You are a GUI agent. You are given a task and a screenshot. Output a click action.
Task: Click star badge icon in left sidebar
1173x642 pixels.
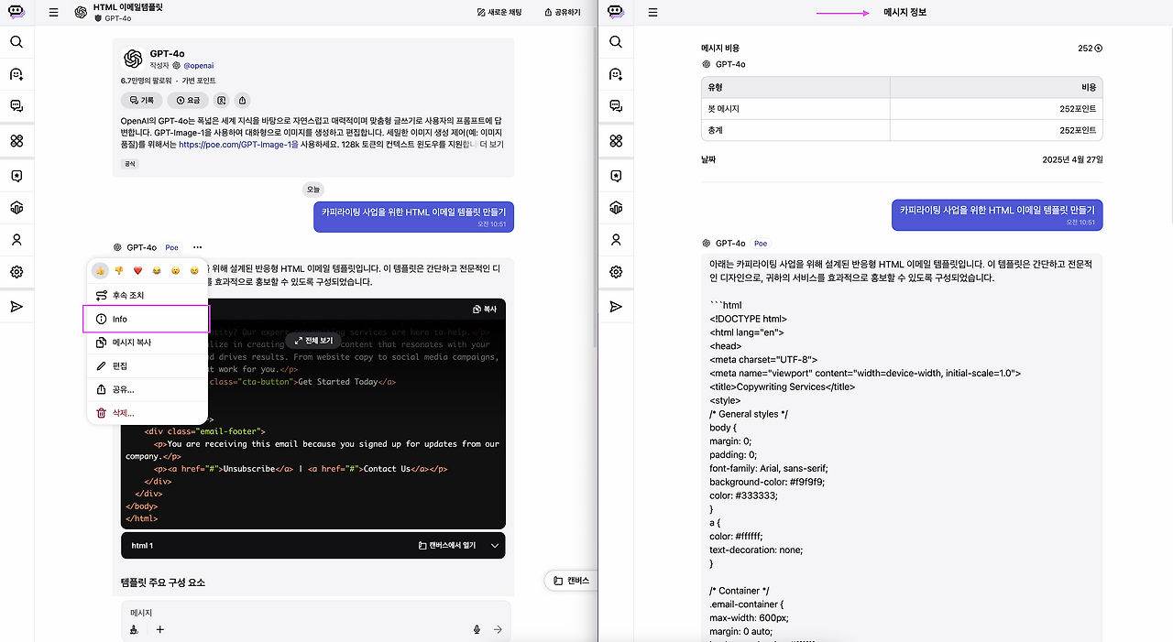(16, 176)
